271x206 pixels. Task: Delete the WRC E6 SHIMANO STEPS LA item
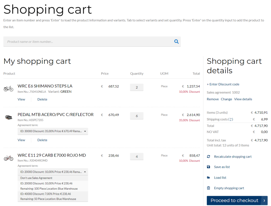click(42, 99)
